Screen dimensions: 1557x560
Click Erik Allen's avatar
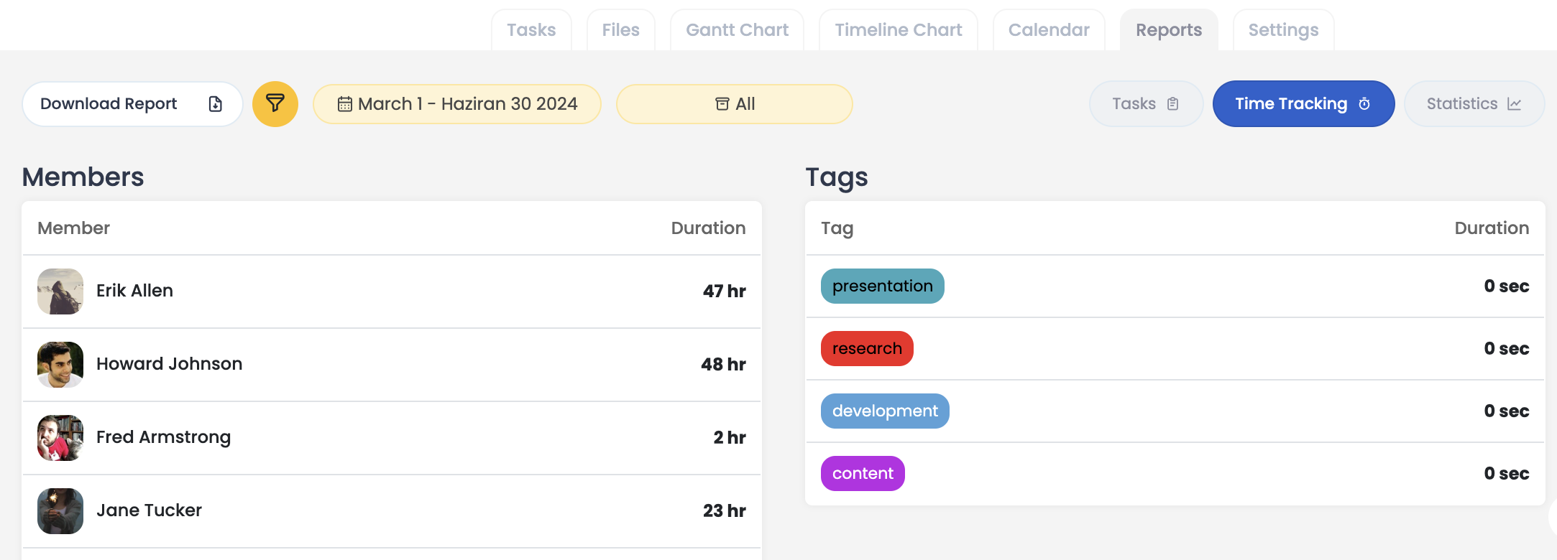click(60, 291)
